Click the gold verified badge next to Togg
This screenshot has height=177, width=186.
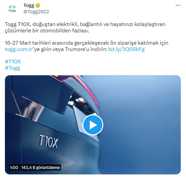pos(38,5)
